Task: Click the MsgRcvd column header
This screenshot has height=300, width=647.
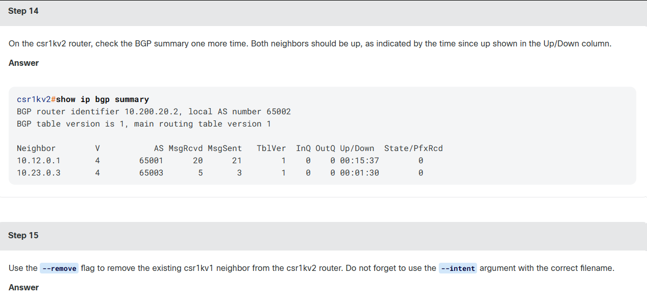Action: click(x=186, y=148)
